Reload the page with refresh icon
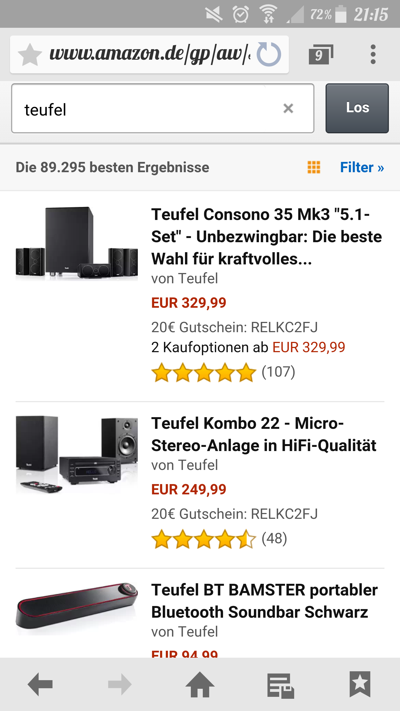 [x=269, y=54]
